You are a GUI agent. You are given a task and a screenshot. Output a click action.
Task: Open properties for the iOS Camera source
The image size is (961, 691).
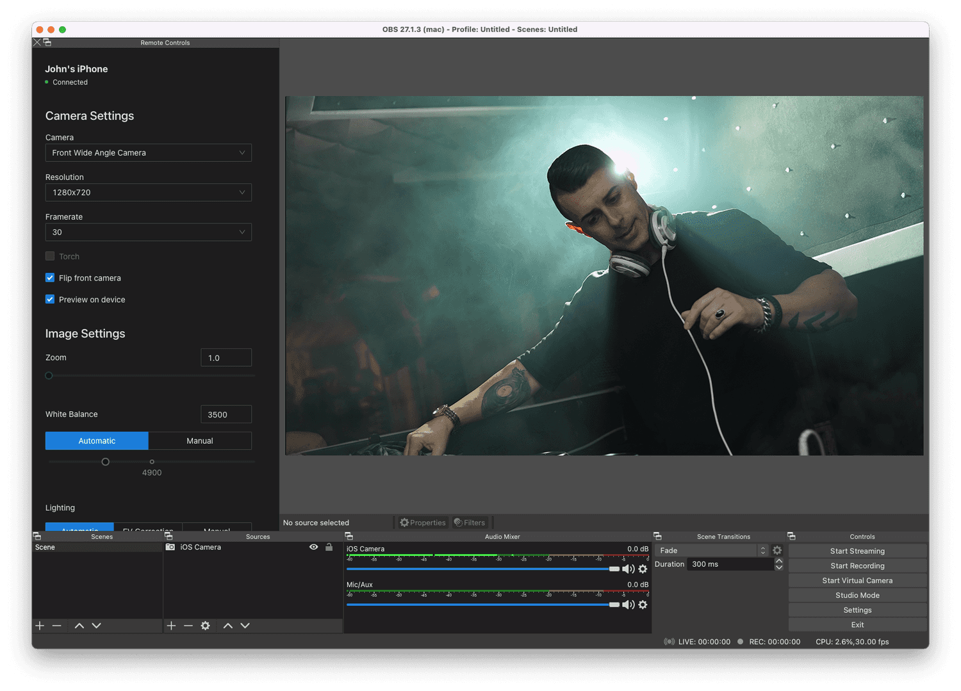(x=423, y=523)
